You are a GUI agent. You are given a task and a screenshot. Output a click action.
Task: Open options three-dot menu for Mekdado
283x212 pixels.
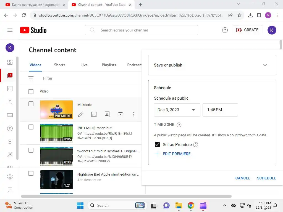coord(134,114)
